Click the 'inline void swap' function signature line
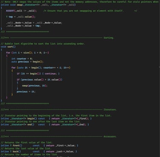Image resolution: width=160 pixels, height=157 pixels. [x=38, y=5]
